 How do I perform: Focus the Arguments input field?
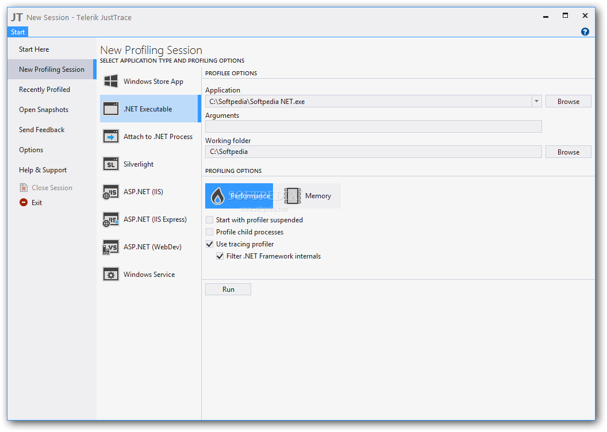point(374,126)
